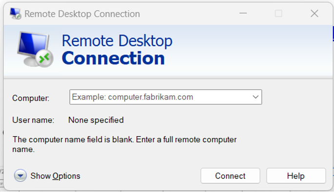Image resolution: width=334 pixels, height=192 pixels.
Task: Click empty title bar area beside the title
Action: [187, 14]
